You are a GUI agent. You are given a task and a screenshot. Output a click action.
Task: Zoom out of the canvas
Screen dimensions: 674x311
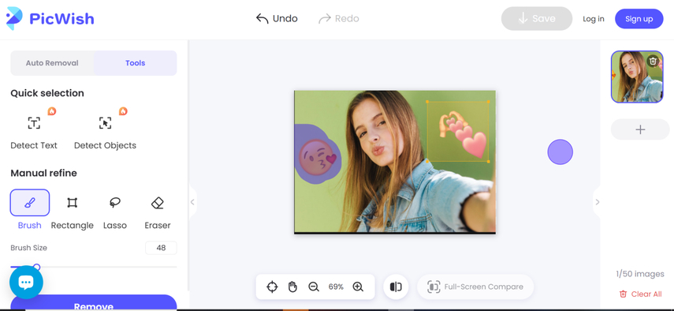314,287
